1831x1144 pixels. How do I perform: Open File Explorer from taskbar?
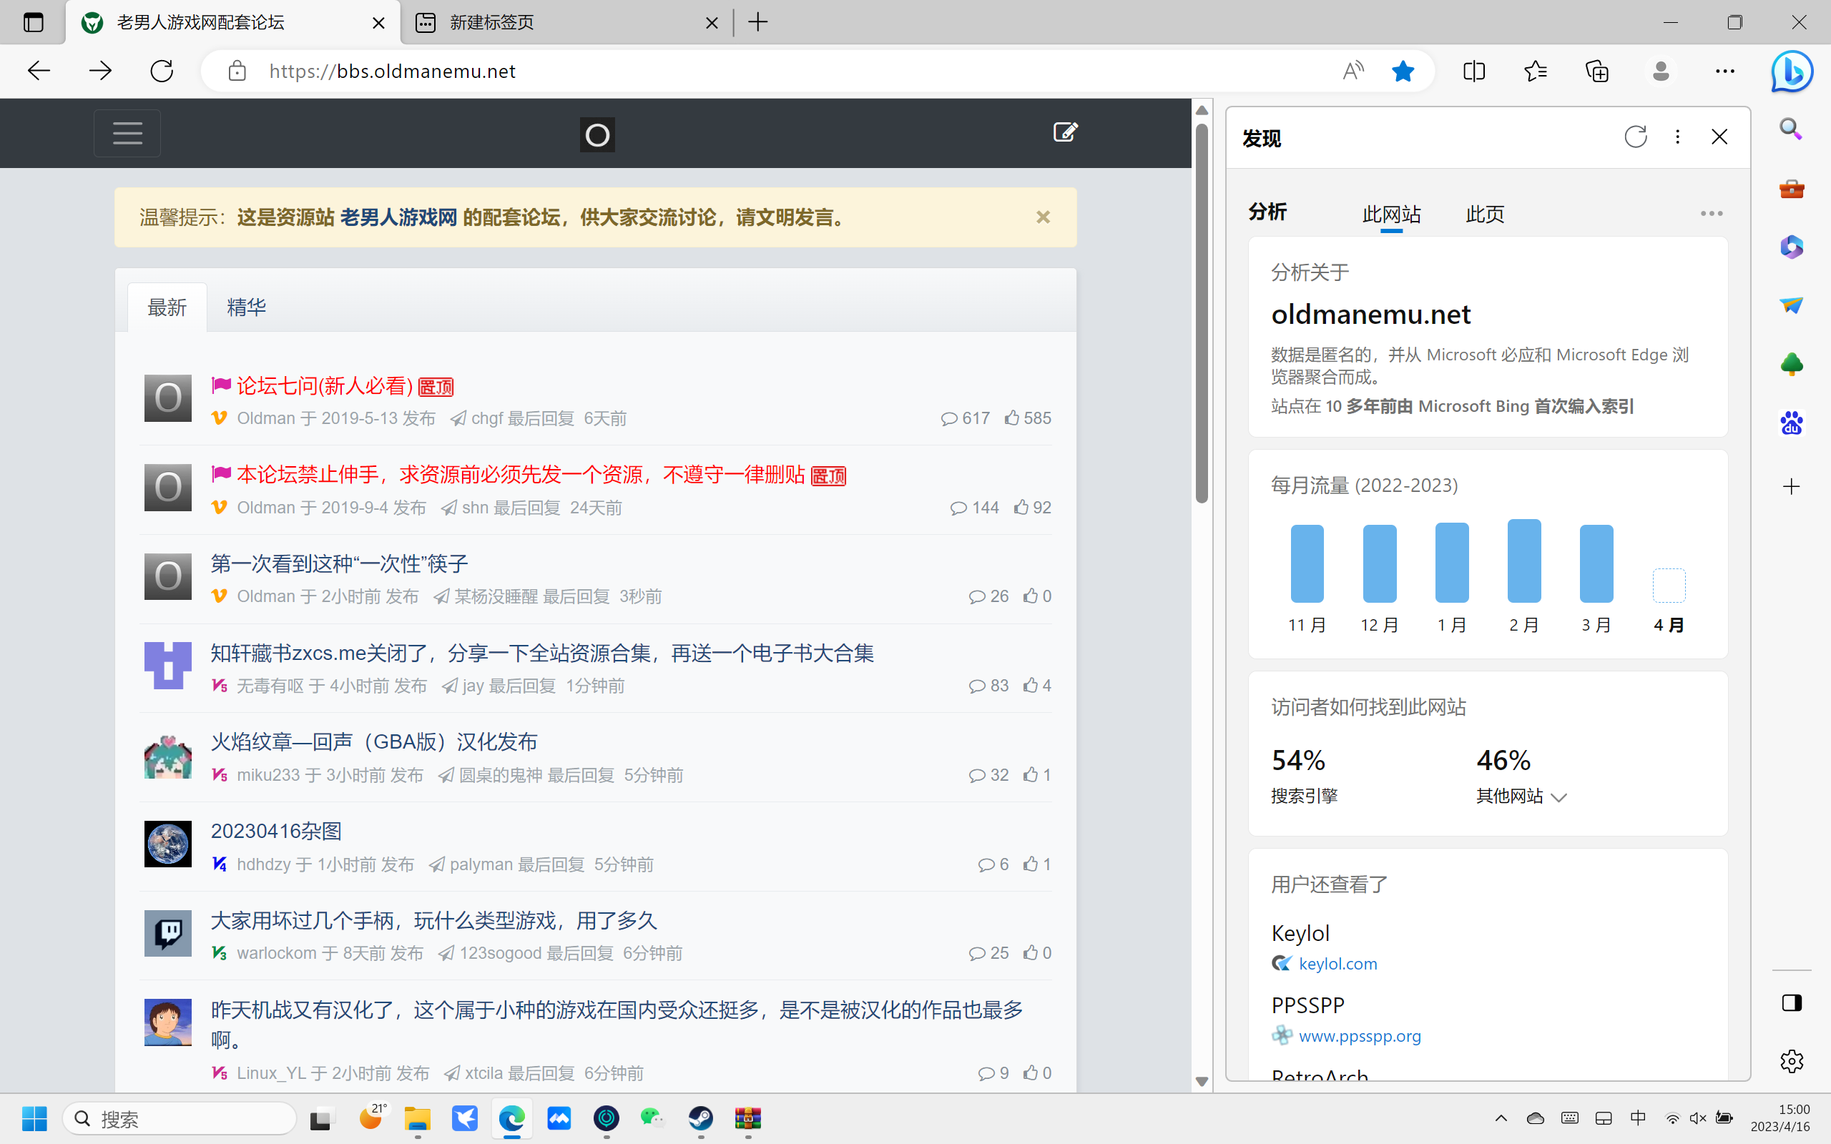pos(418,1118)
